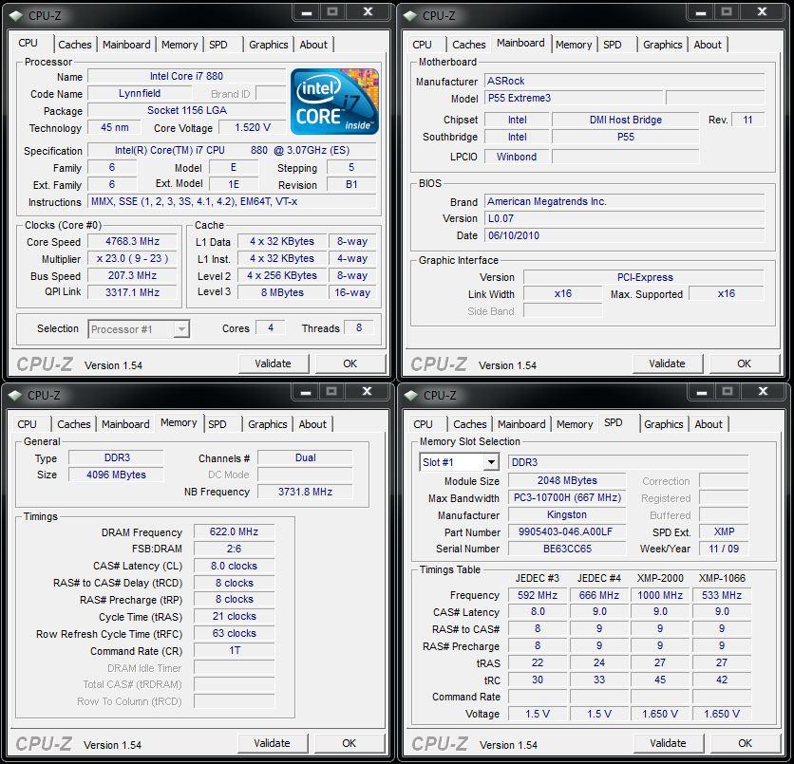The height and width of the screenshot is (764, 794).
Task: Click CPU-Z app icon in CPU window title bar
Action: pos(17,16)
